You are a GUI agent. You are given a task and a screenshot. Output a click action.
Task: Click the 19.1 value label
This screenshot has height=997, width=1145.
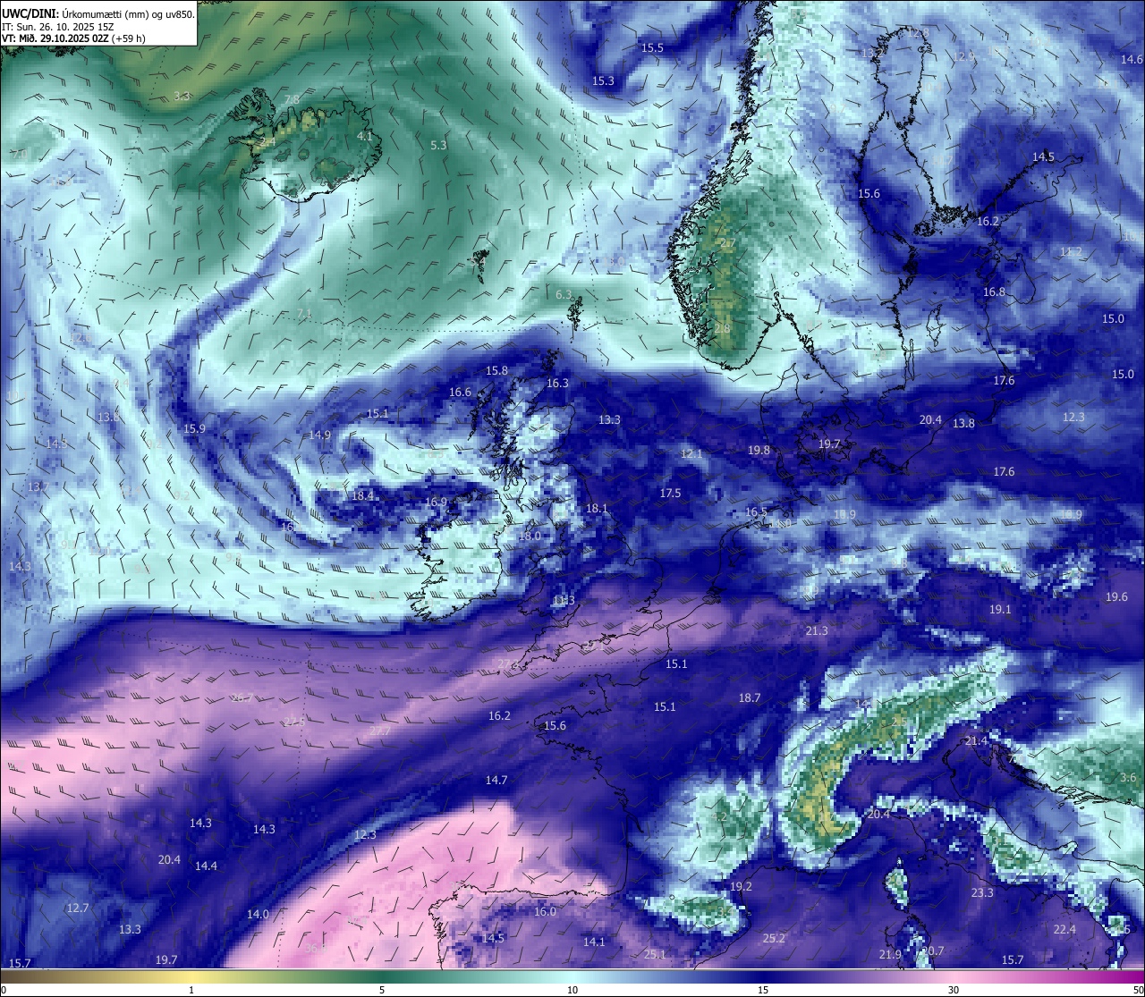click(x=1000, y=609)
